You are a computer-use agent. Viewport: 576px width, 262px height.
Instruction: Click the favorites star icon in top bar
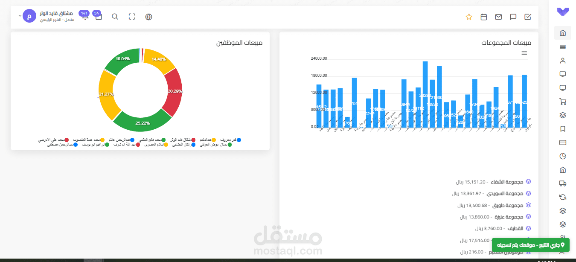(x=469, y=17)
